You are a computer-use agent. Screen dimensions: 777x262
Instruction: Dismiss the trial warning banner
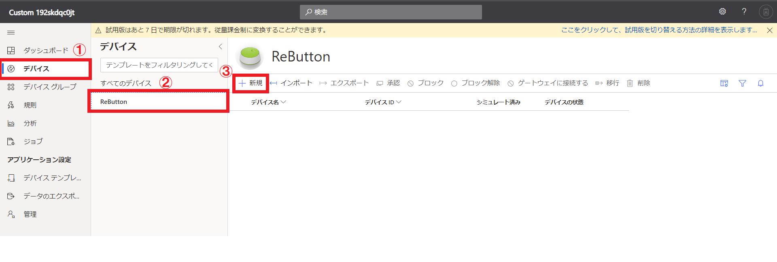coord(769,30)
